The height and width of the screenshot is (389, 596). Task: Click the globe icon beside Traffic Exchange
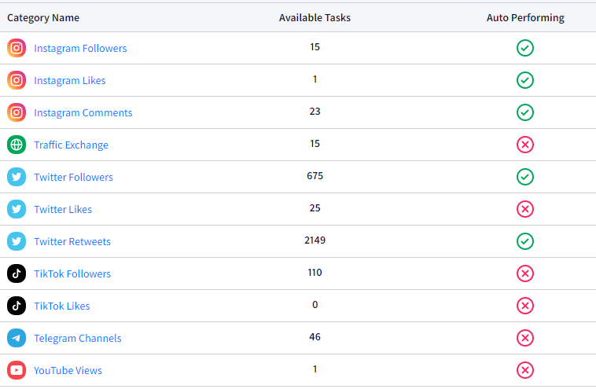click(x=17, y=145)
